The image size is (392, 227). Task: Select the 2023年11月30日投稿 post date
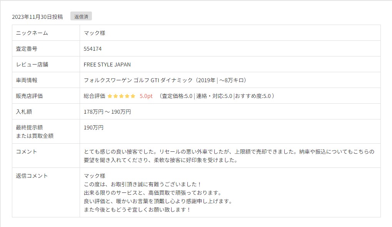[x=37, y=17]
